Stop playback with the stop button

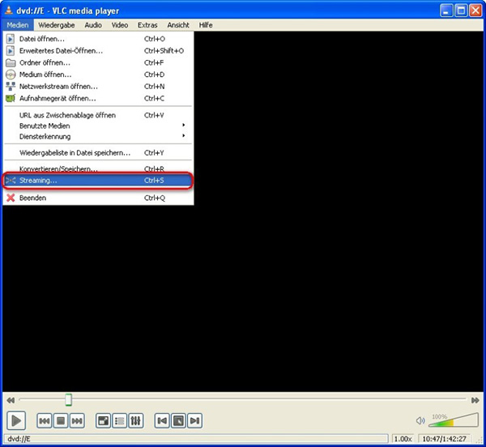coord(61,421)
